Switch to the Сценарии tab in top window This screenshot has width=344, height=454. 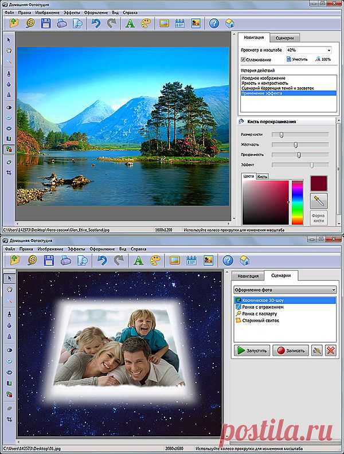click(284, 38)
